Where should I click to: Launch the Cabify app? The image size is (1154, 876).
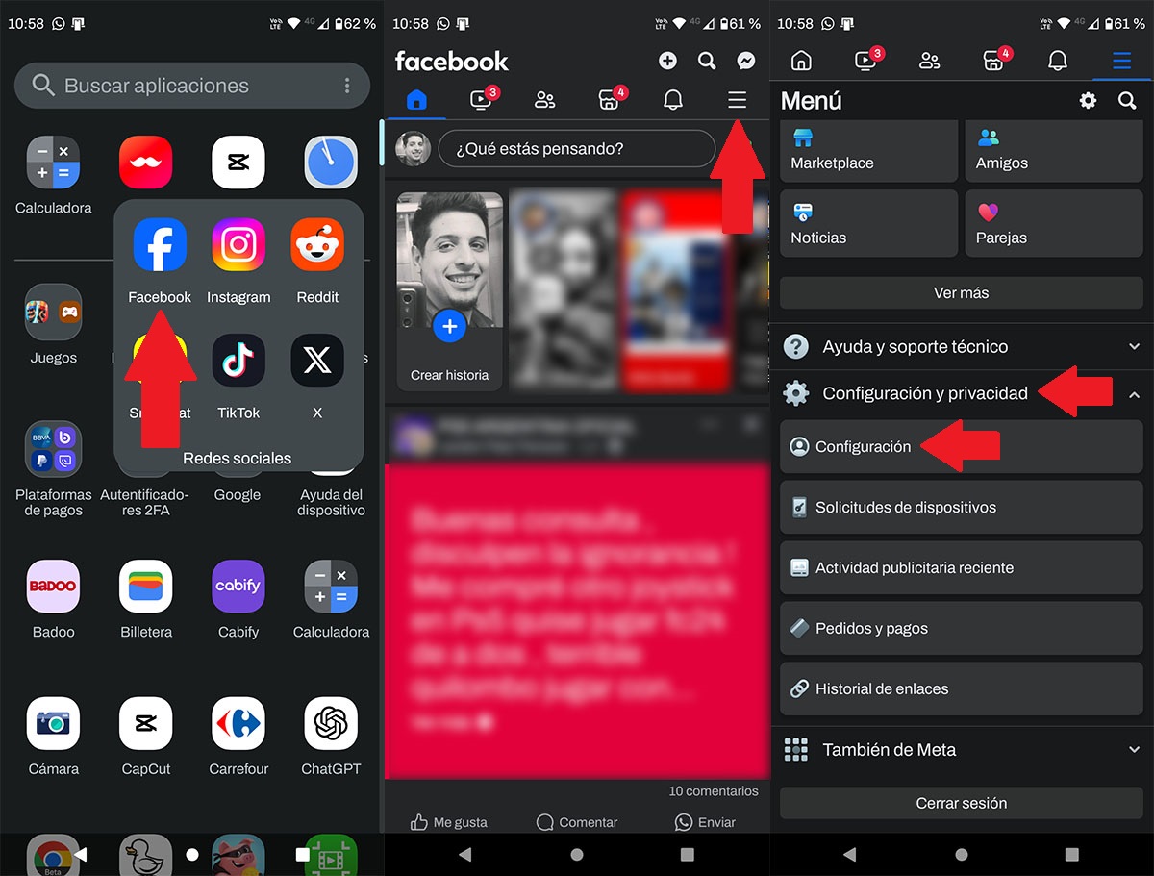pos(238,586)
